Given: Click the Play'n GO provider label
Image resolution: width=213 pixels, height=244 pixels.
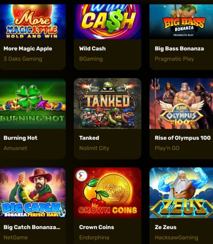Looking at the screenshot, I should [167, 148].
